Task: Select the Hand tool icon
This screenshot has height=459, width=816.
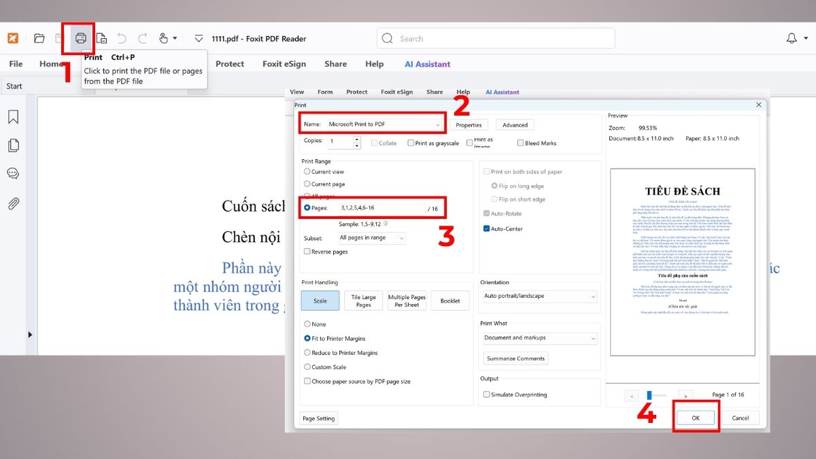Action: point(163,38)
